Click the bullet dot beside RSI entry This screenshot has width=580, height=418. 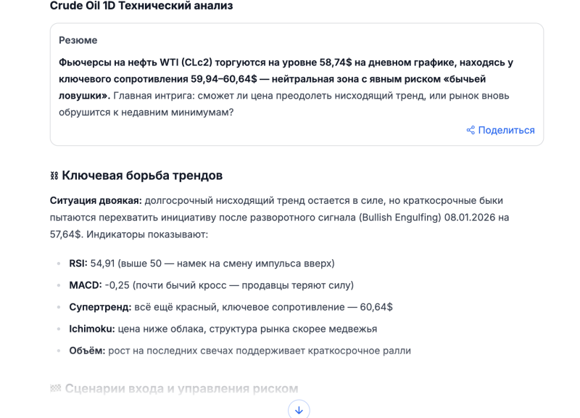[x=59, y=262]
